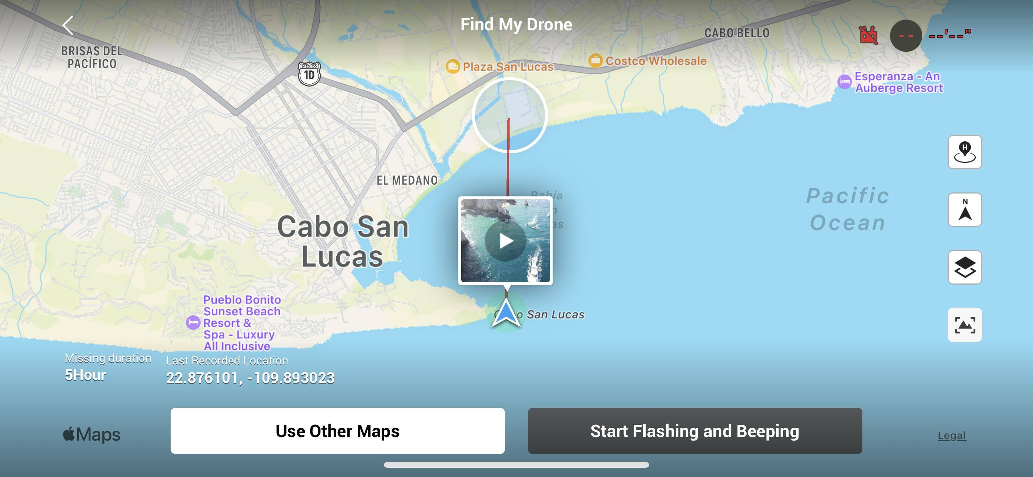Tap the dark battery status circle
This screenshot has width=1033, height=477.
pyautogui.click(x=906, y=36)
